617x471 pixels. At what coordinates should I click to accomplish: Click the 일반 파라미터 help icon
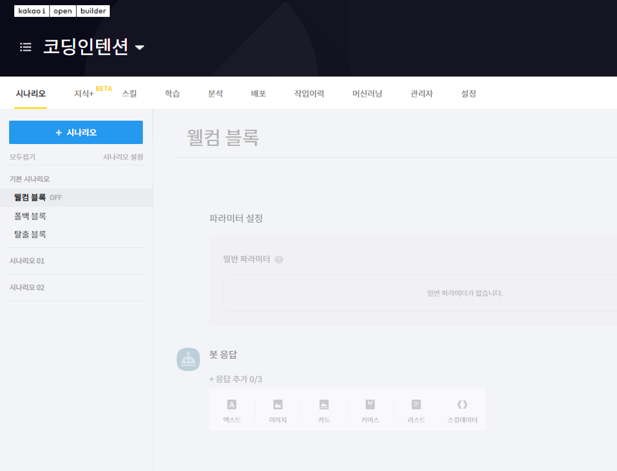click(x=279, y=260)
